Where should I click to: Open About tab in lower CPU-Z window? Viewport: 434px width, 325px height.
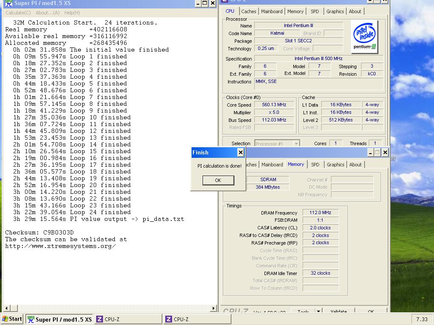(x=356, y=165)
